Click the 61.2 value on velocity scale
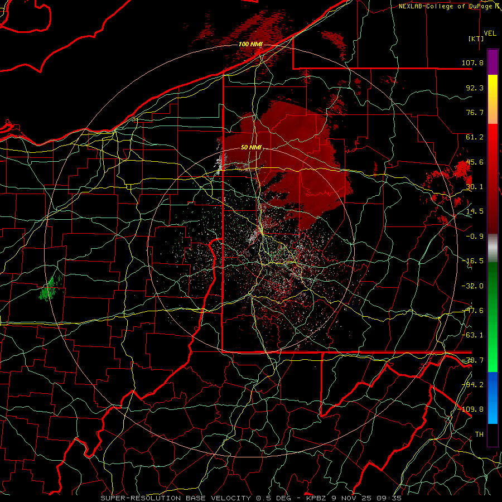The width and height of the screenshot is (502, 502). [x=475, y=137]
